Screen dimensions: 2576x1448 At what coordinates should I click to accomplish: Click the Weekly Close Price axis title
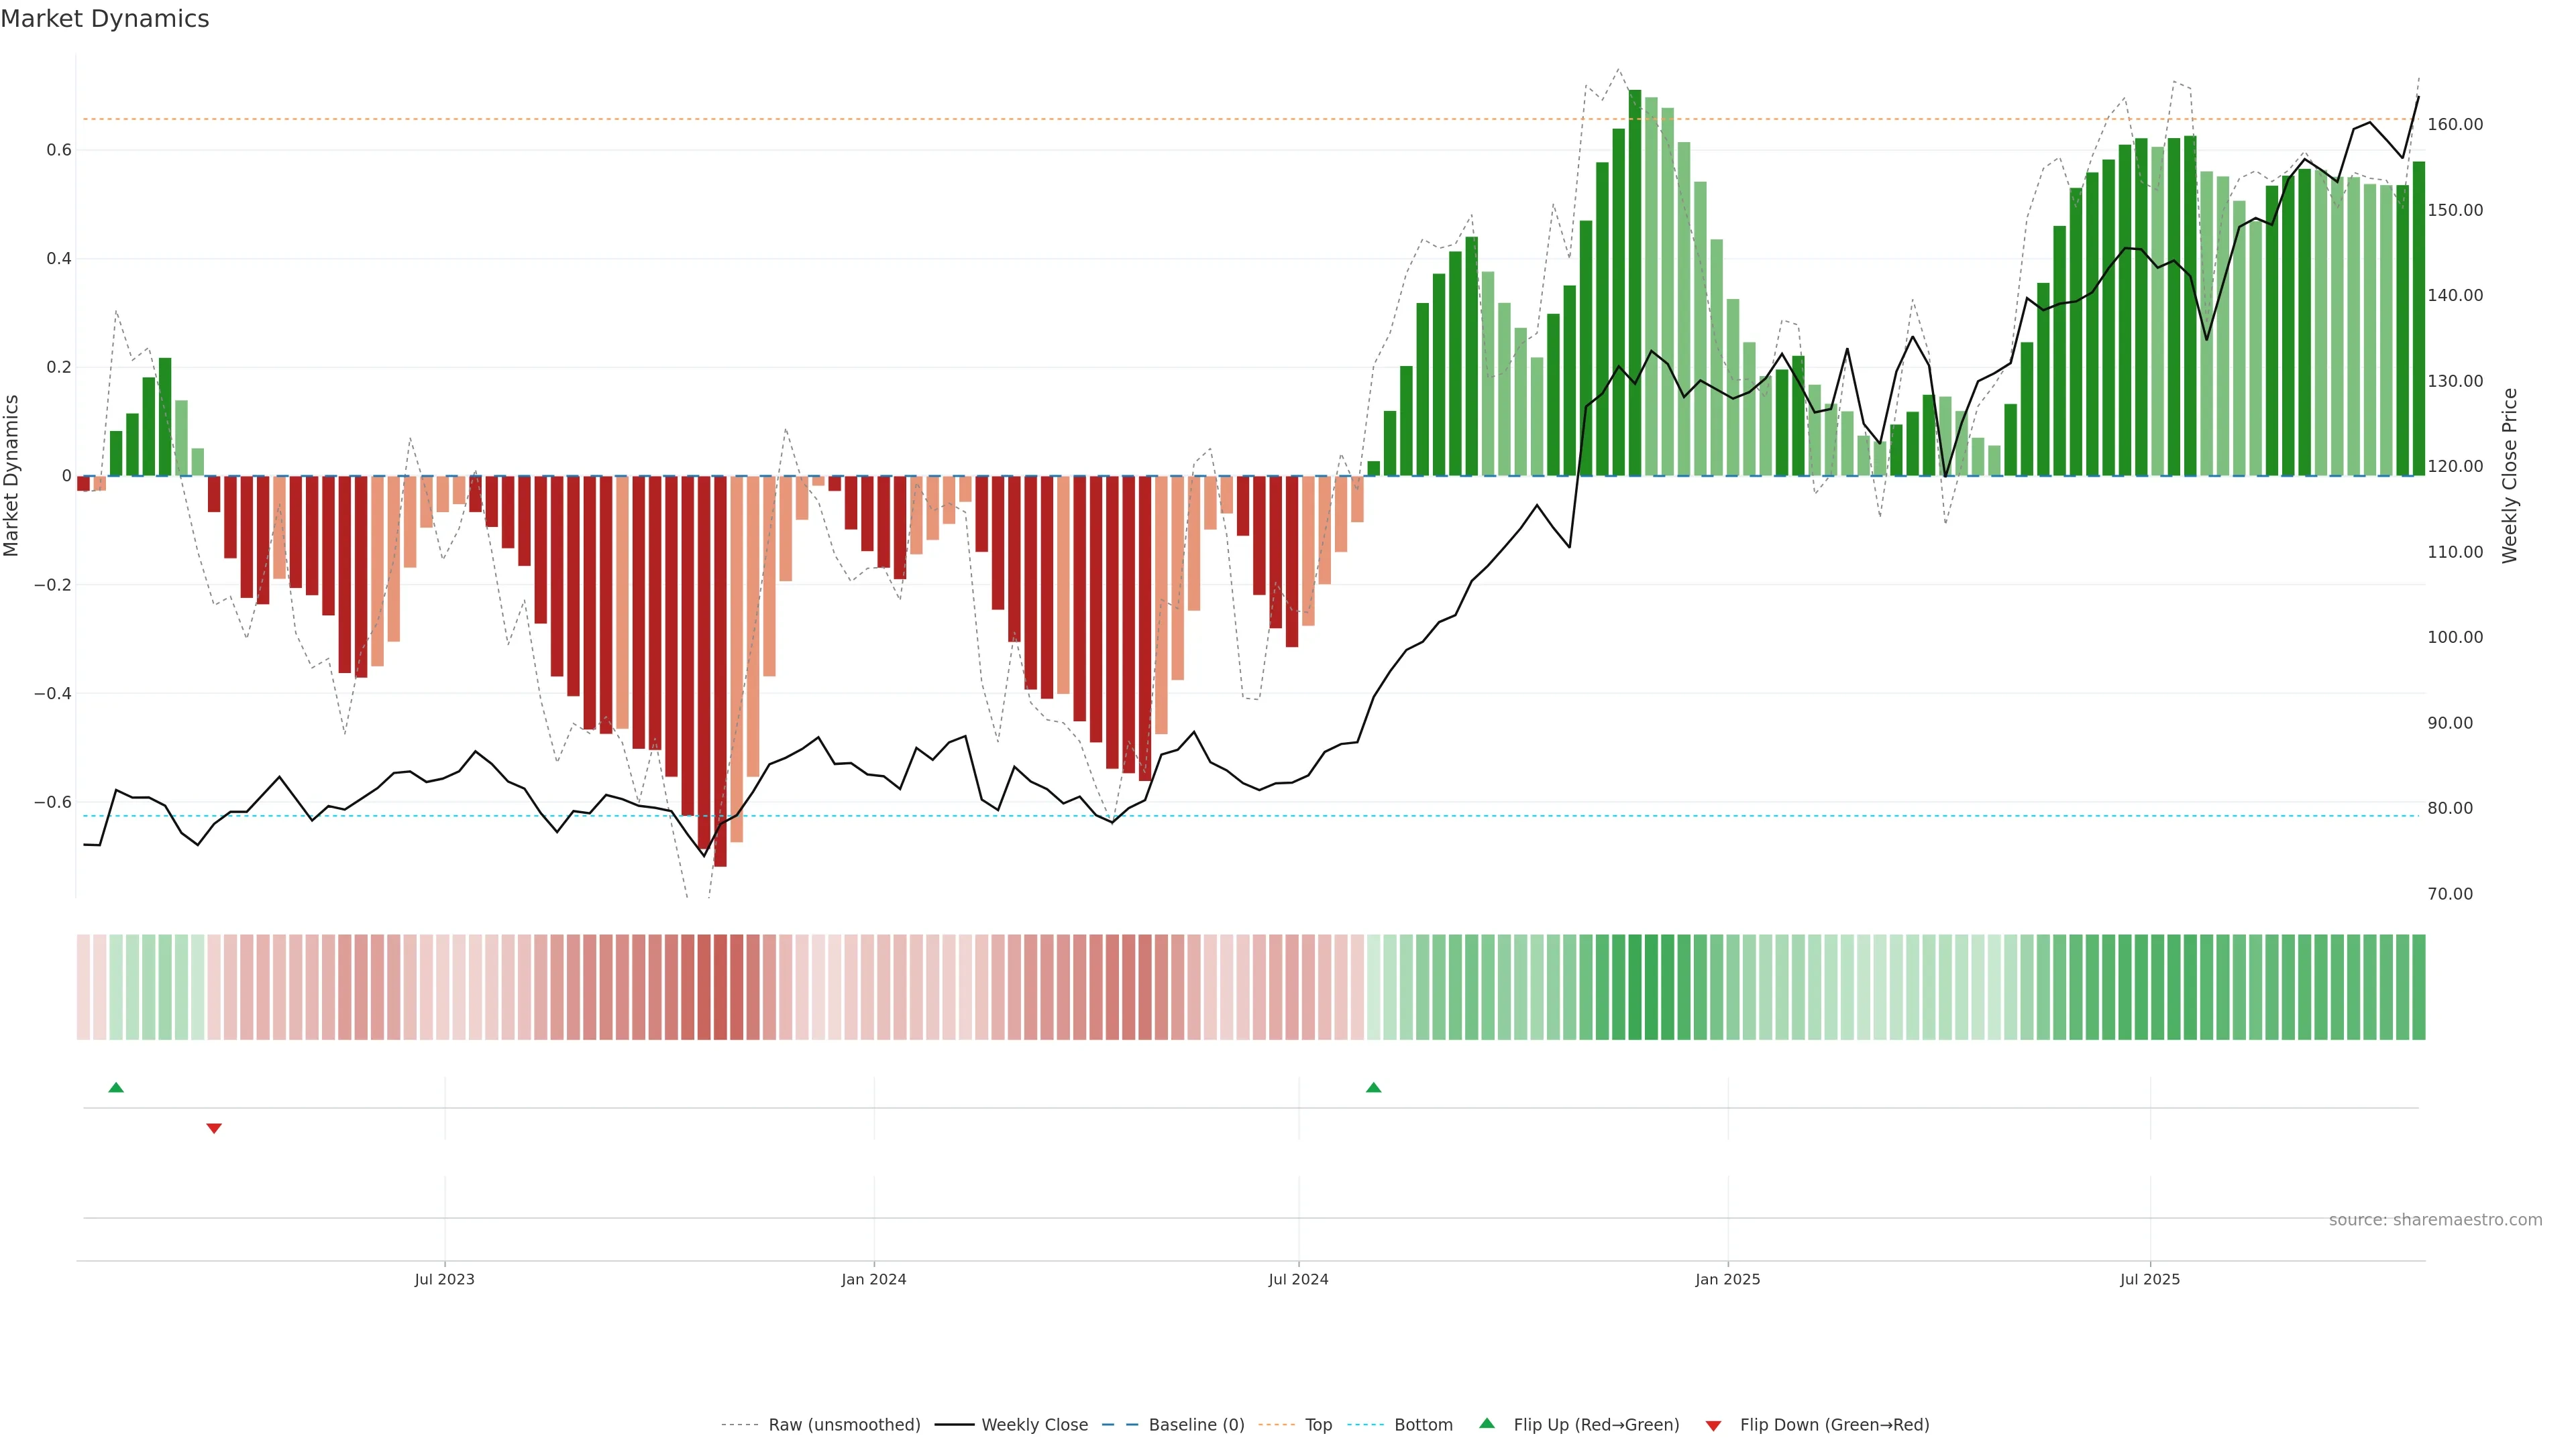(x=2510, y=476)
